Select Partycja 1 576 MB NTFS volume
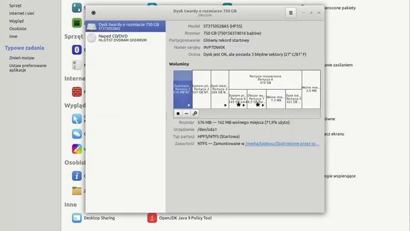 [183, 89]
